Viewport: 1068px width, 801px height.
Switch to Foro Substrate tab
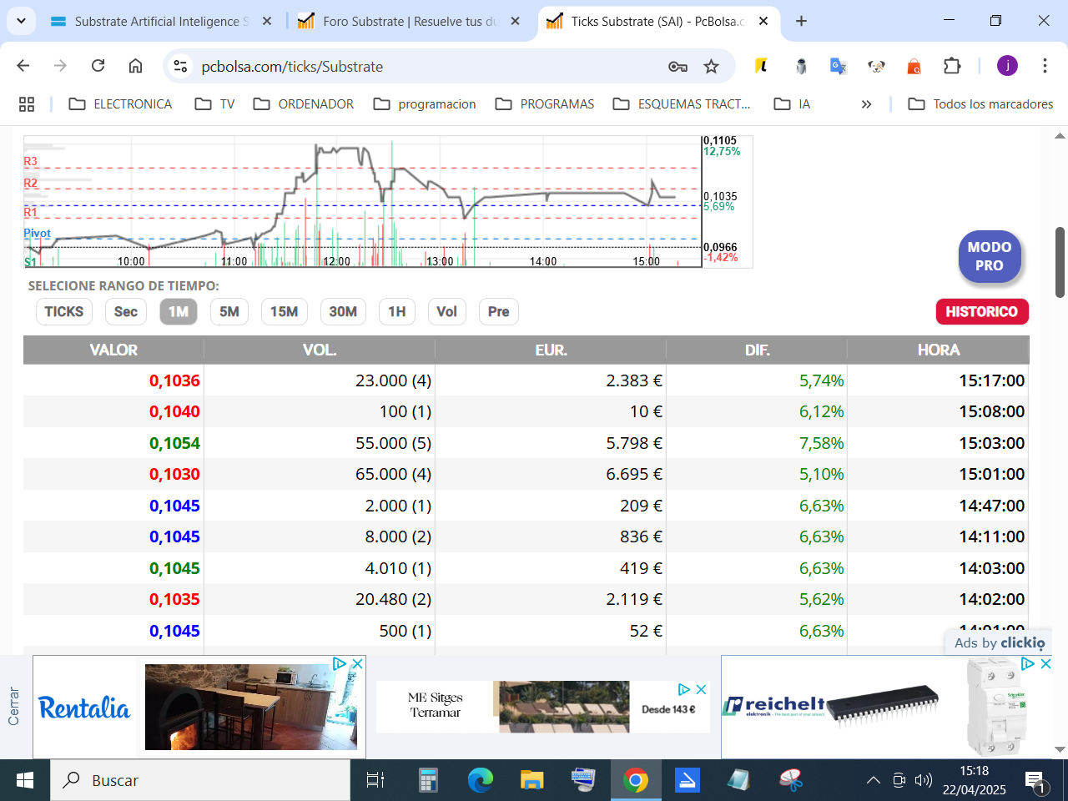pyautogui.click(x=409, y=21)
